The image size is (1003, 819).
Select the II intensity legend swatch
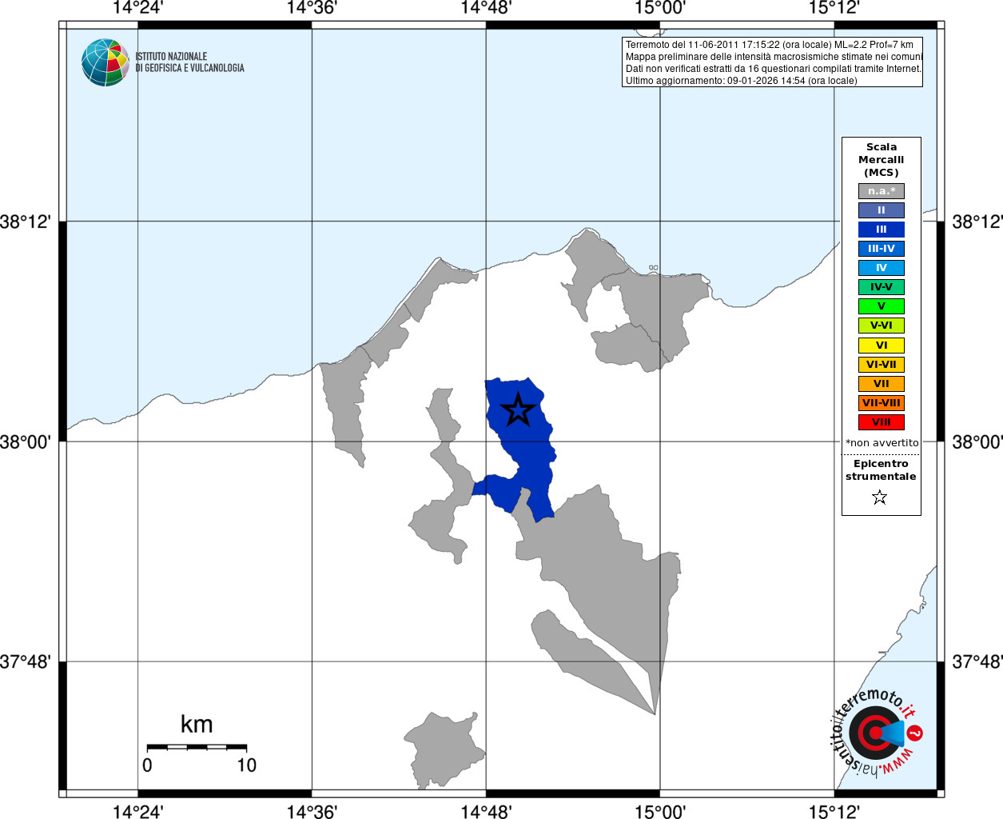(882, 210)
